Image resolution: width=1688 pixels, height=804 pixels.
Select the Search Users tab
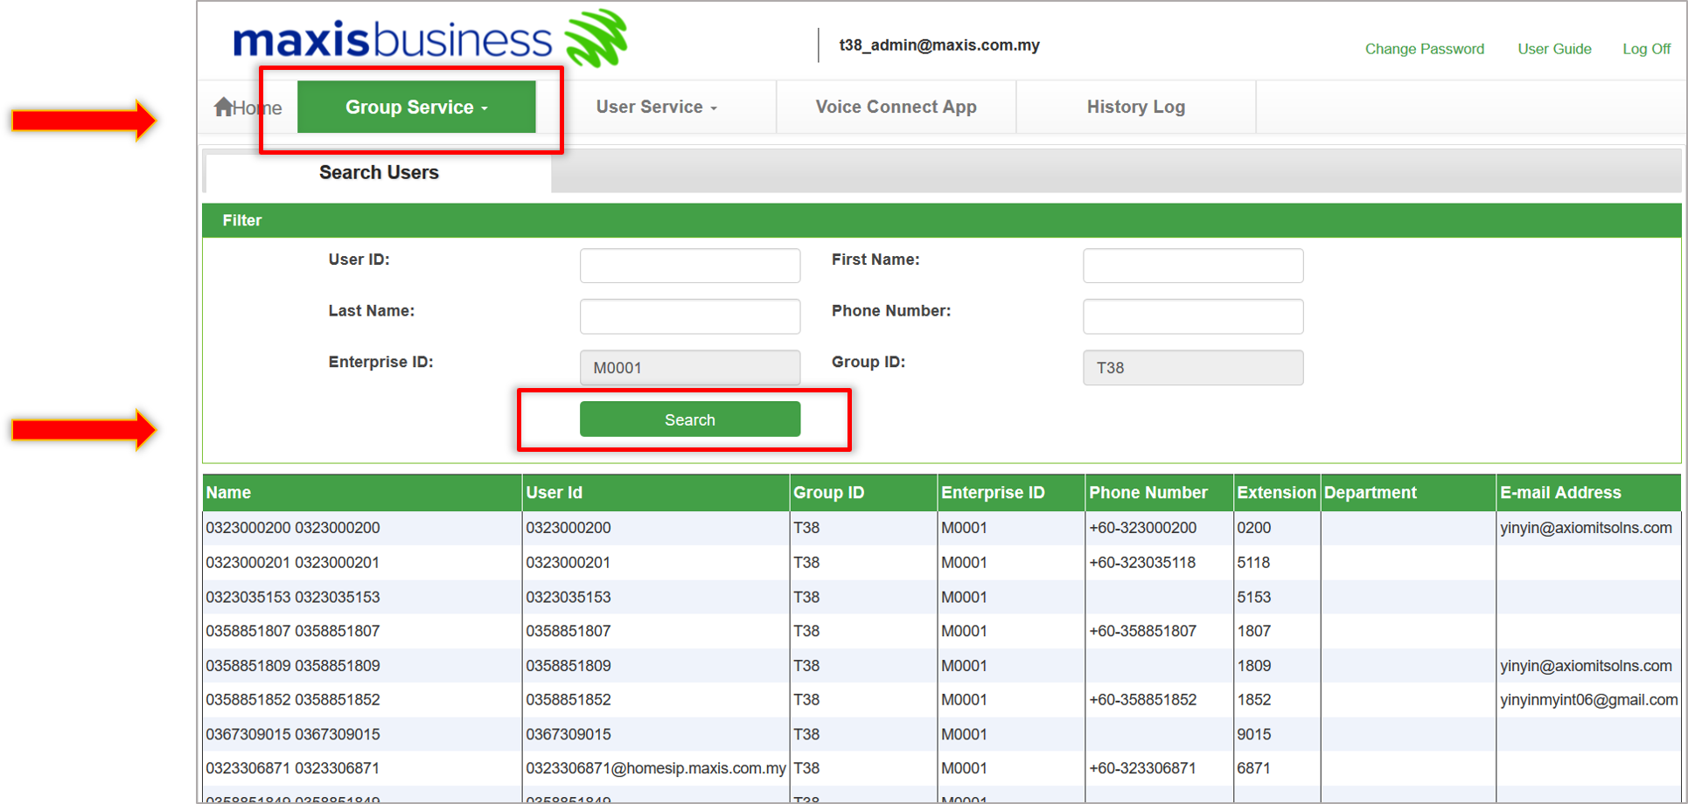click(378, 172)
